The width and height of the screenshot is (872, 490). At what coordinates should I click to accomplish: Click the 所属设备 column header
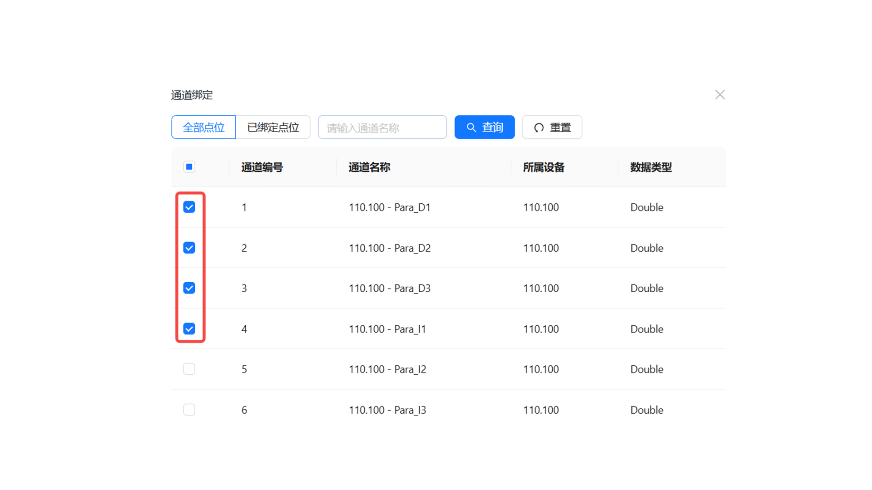[544, 167]
